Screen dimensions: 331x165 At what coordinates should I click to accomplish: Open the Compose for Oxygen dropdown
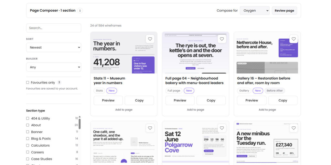click(x=255, y=11)
